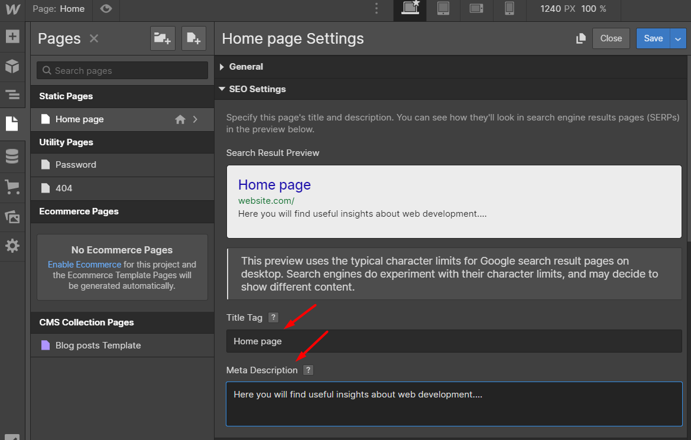The width and height of the screenshot is (691, 440).
Task: Open Title Tag help question mark
Action: pyautogui.click(x=273, y=317)
